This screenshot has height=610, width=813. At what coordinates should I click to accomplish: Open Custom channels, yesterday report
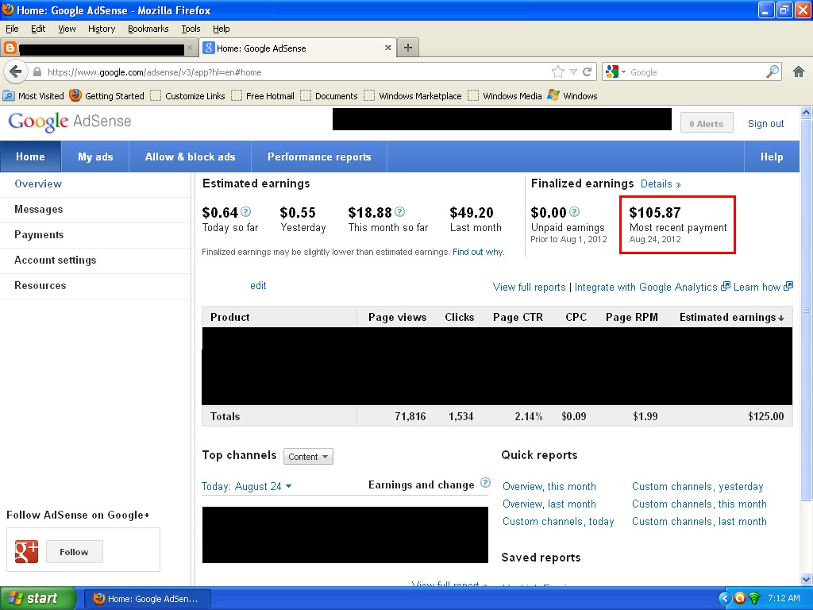(x=697, y=487)
